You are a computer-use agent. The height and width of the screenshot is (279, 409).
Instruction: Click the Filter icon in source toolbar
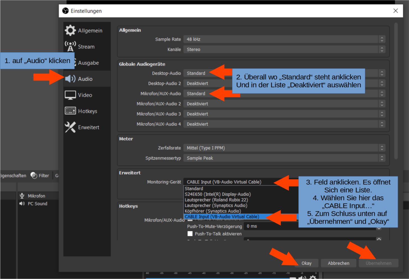[34, 175]
